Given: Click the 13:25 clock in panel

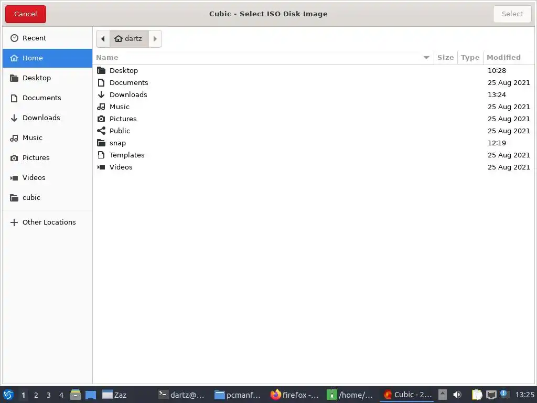Looking at the screenshot, I should click(x=524, y=395).
